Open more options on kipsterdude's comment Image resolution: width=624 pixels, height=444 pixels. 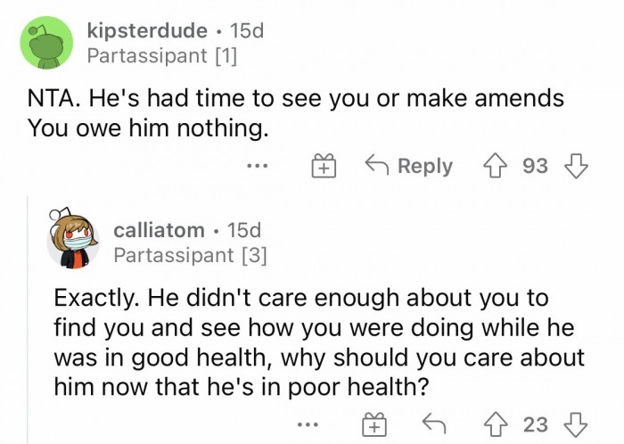(x=259, y=167)
